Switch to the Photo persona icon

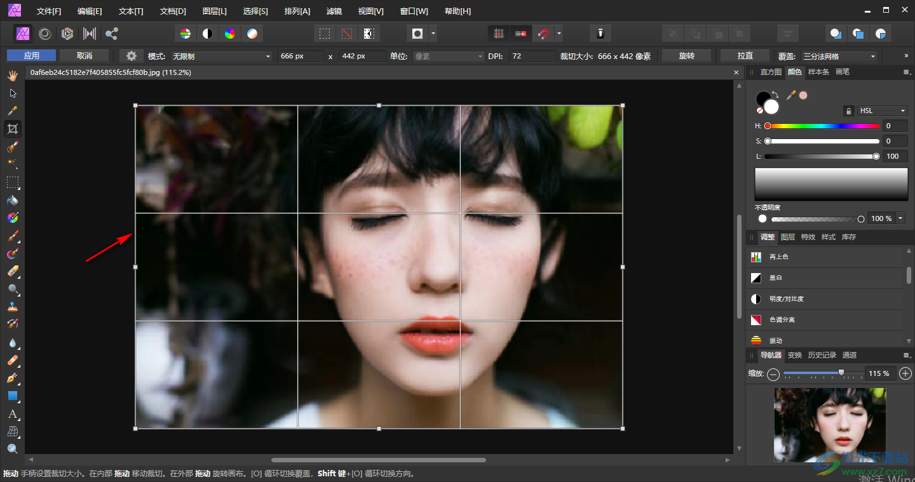coord(23,34)
